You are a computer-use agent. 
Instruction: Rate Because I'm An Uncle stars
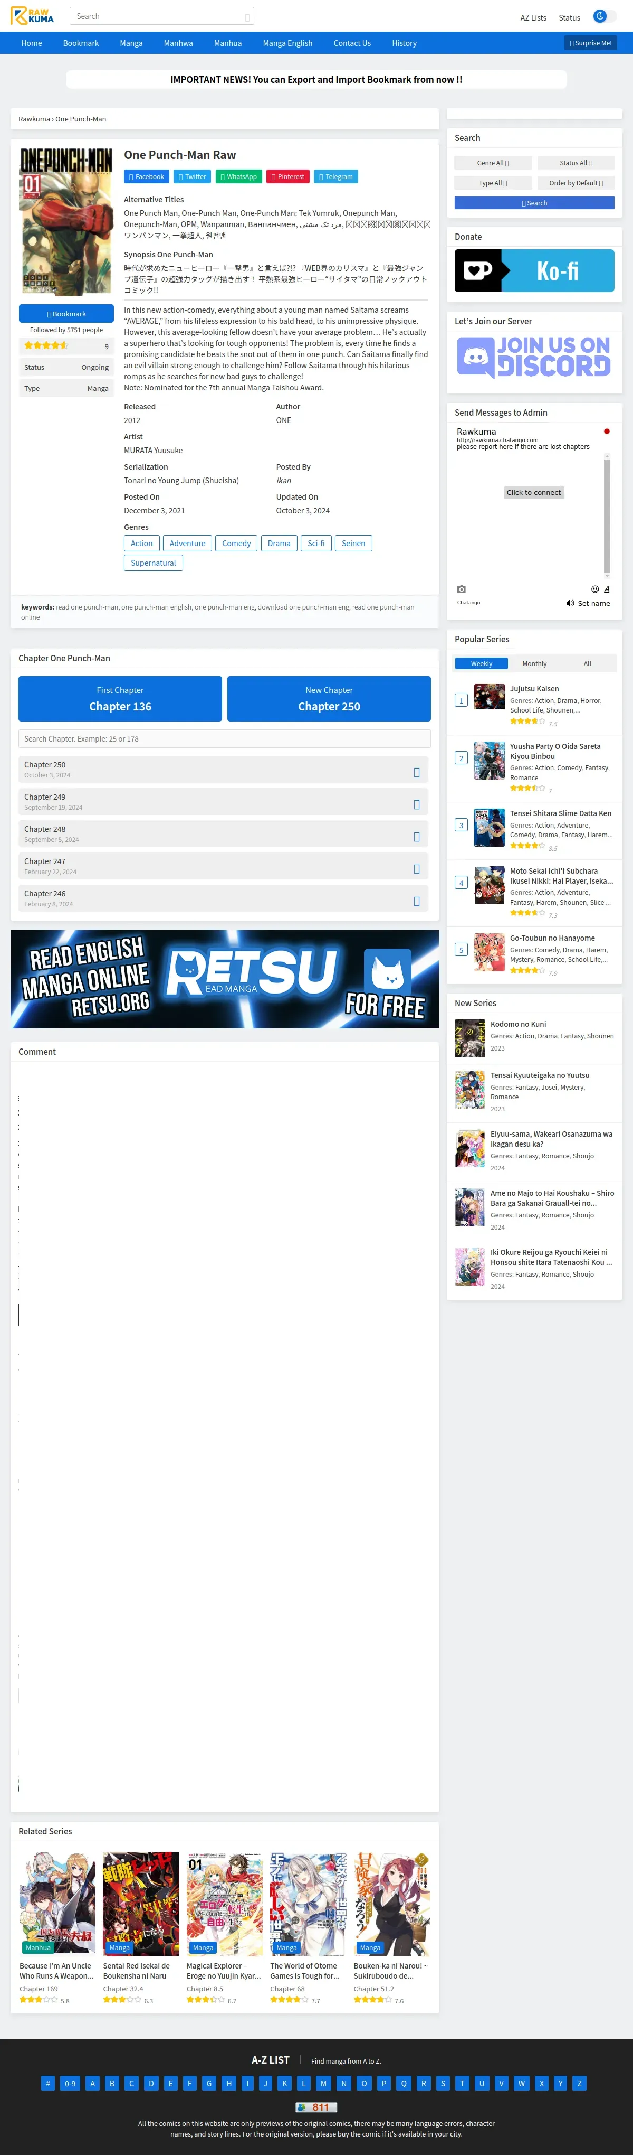tap(39, 2000)
